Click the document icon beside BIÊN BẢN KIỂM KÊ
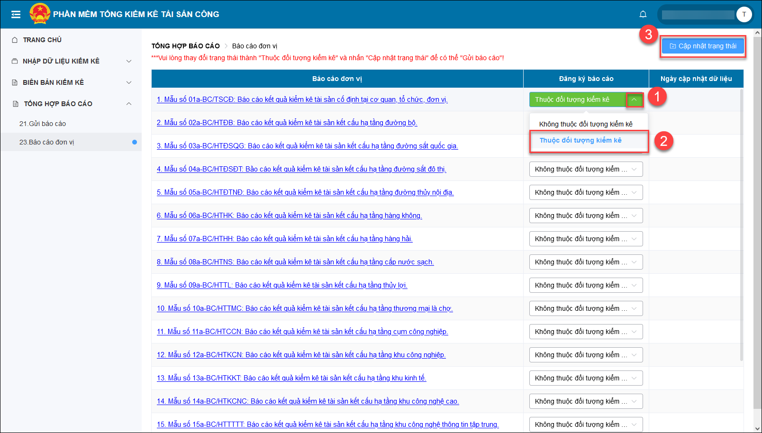The image size is (762, 433). pos(15,82)
